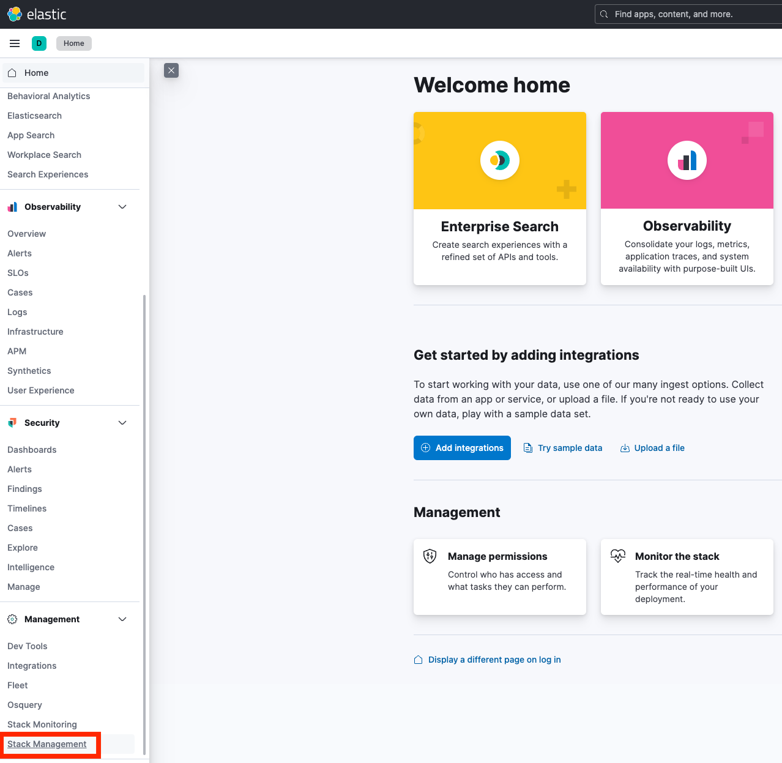Click the home icon beside Display a different page
This screenshot has height=763, width=782.
click(x=419, y=660)
